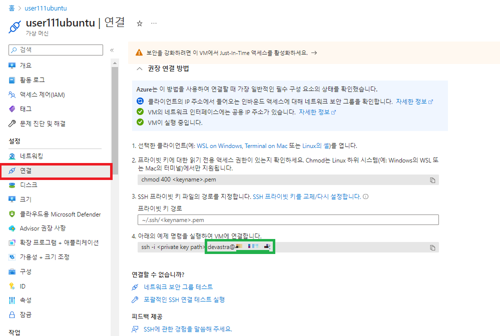
Task: Open the more options ellipsis menu
Action: [x=154, y=23]
